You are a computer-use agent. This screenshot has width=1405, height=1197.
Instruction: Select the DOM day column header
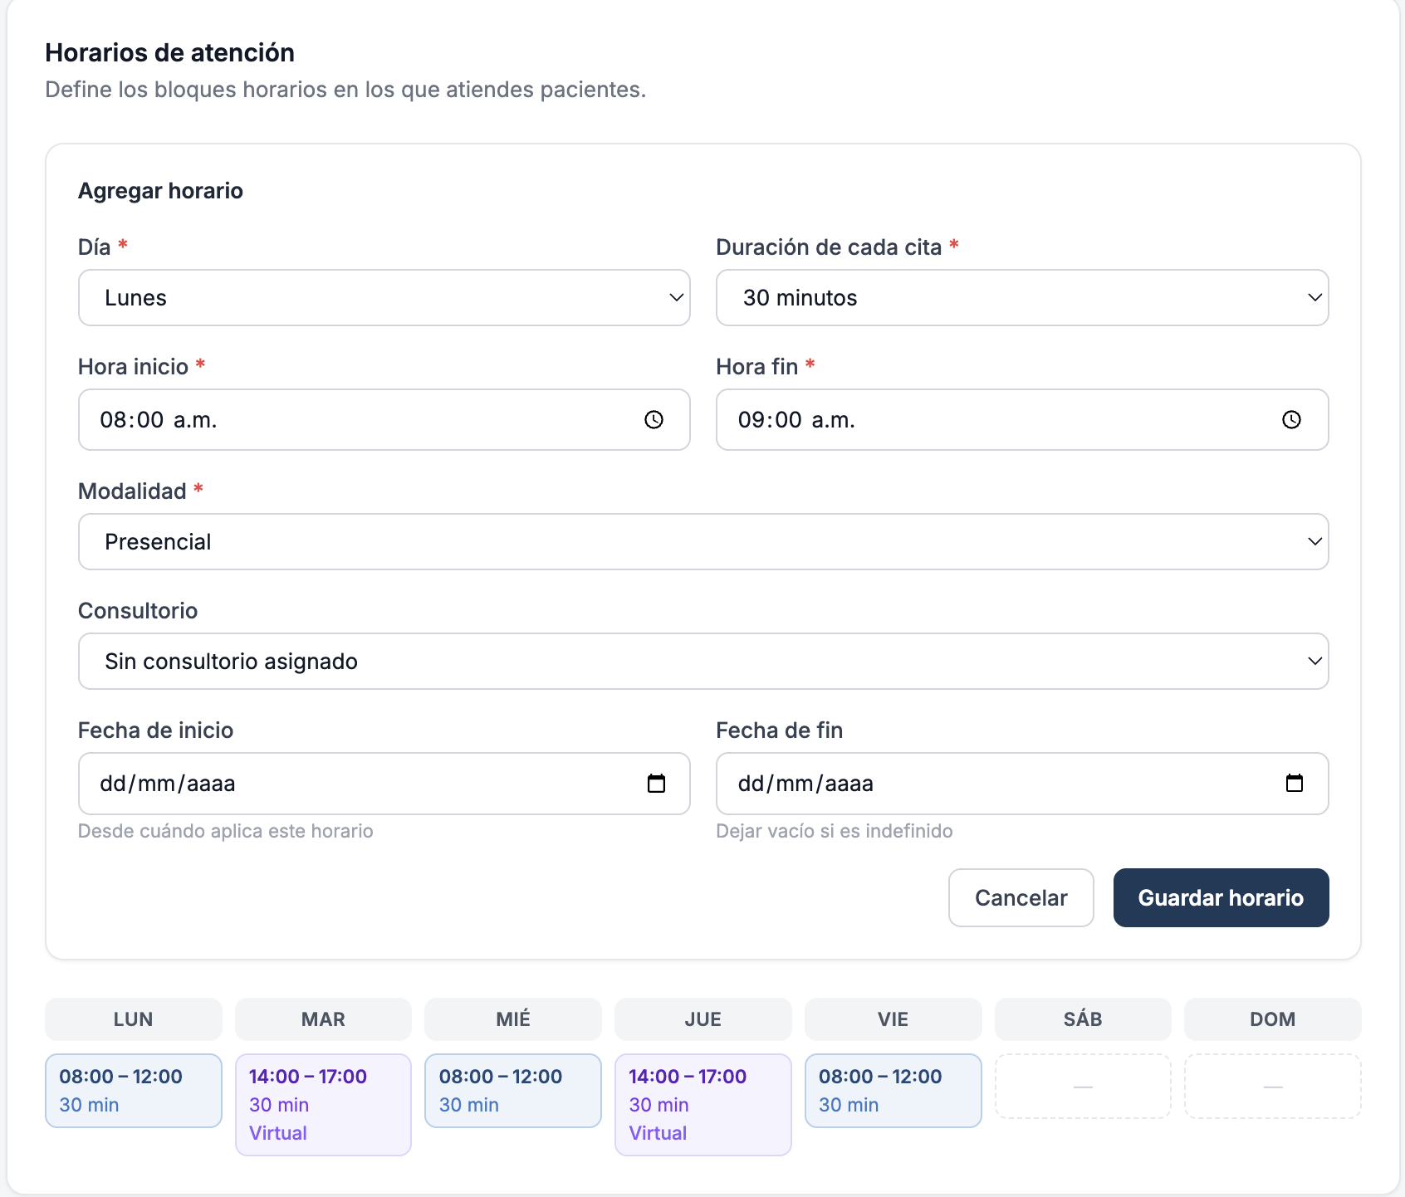(x=1272, y=1019)
